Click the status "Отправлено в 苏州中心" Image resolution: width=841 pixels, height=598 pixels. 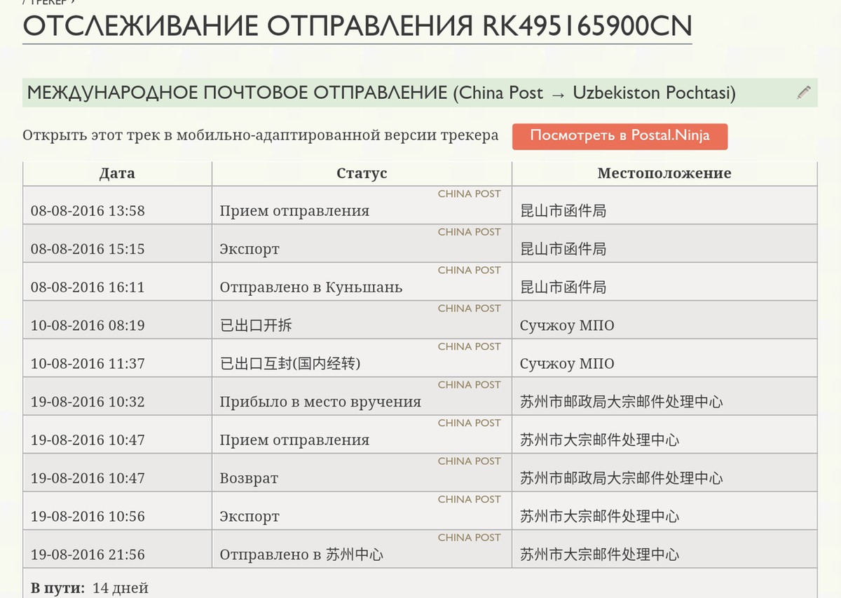tap(301, 555)
